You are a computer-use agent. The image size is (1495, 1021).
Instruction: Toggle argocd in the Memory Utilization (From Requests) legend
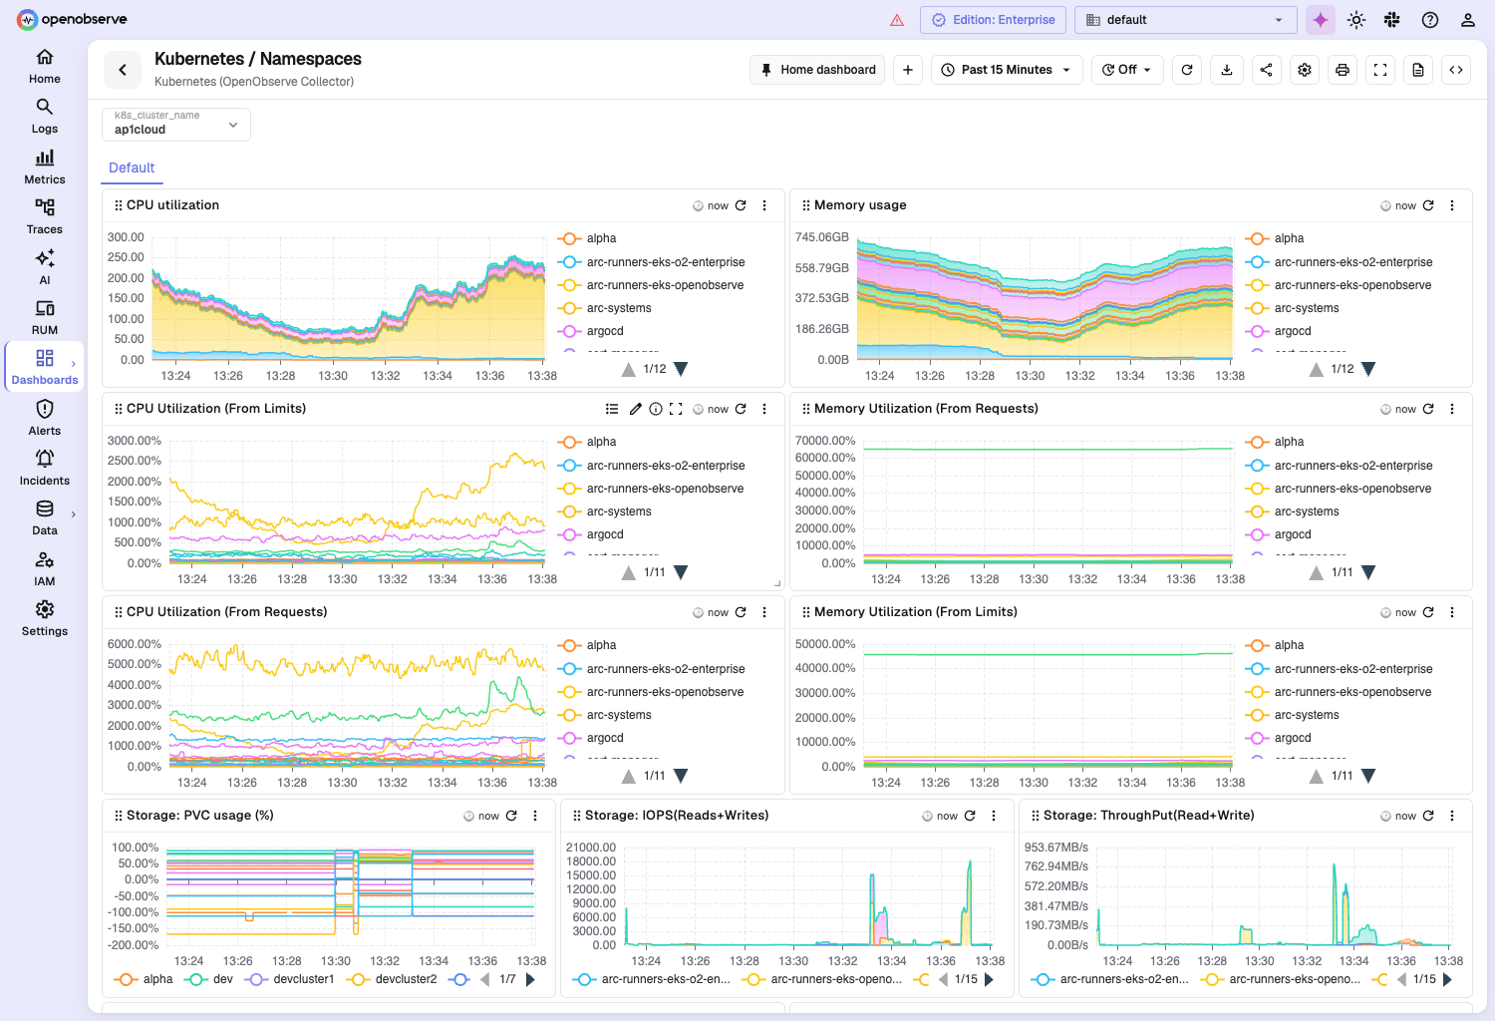click(1279, 534)
